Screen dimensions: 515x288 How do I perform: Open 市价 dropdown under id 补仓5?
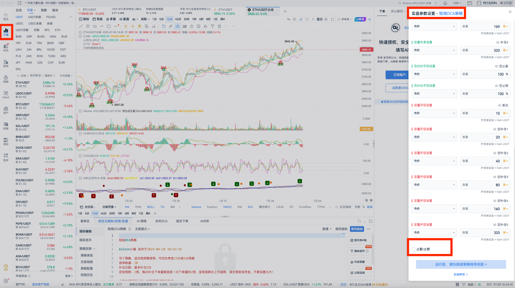click(x=434, y=50)
